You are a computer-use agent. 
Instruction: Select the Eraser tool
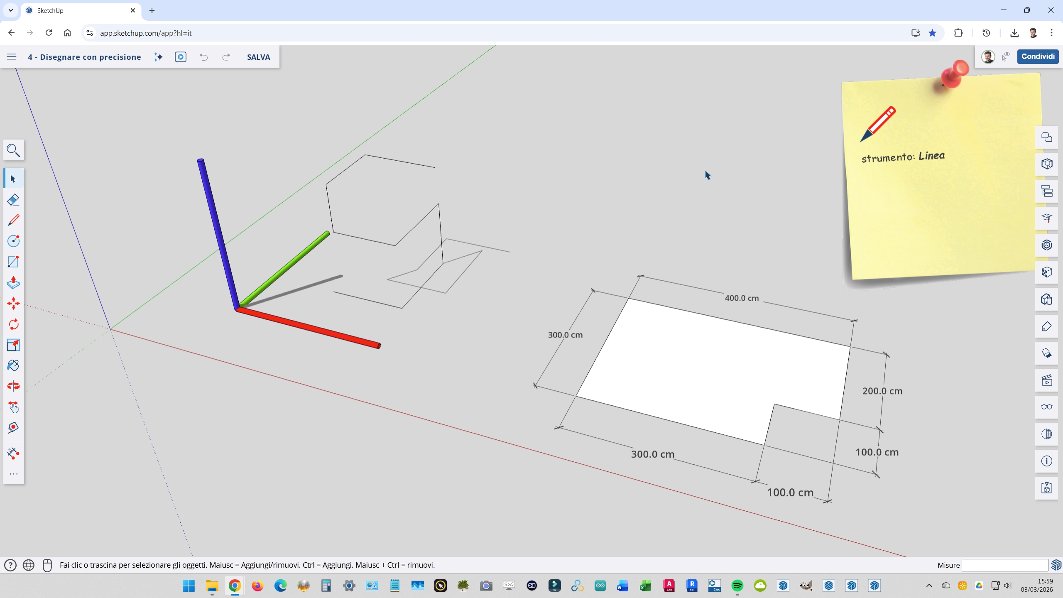(x=13, y=200)
